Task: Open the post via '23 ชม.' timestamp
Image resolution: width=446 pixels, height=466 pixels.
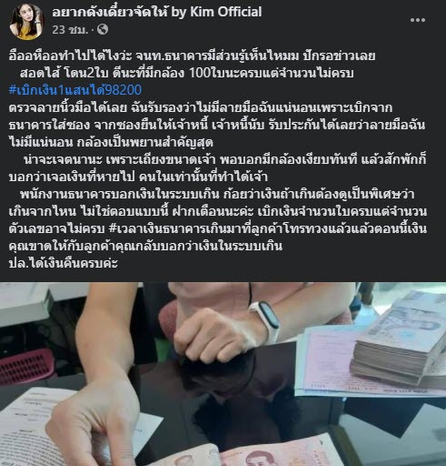Action: point(70,30)
